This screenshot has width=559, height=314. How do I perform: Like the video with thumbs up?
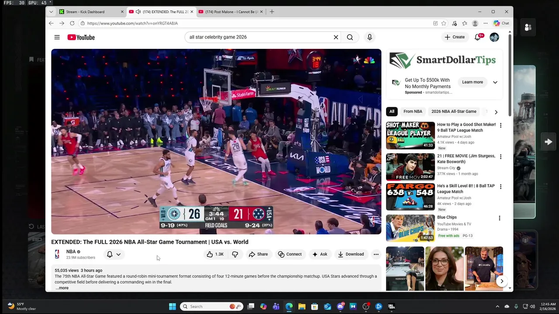click(215, 254)
